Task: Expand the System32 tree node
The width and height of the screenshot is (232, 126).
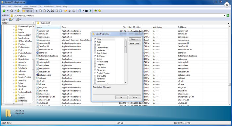Action: [13, 101]
